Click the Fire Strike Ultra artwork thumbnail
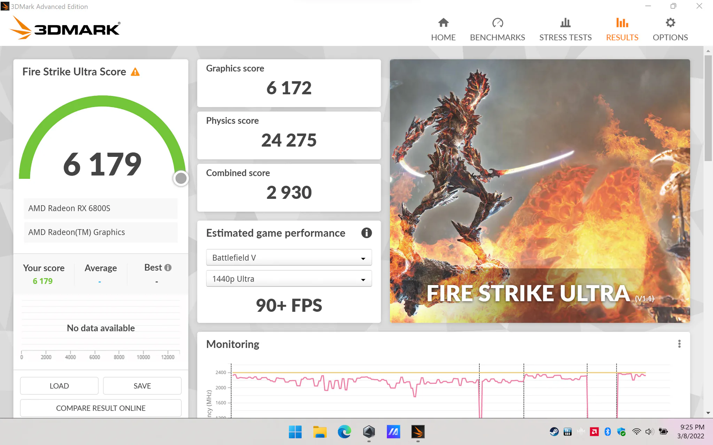The height and width of the screenshot is (445, 713). point(540,191)
